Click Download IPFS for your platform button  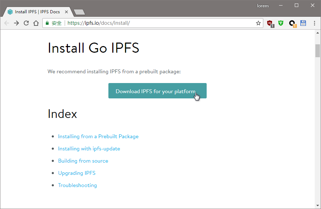point(157,91)
